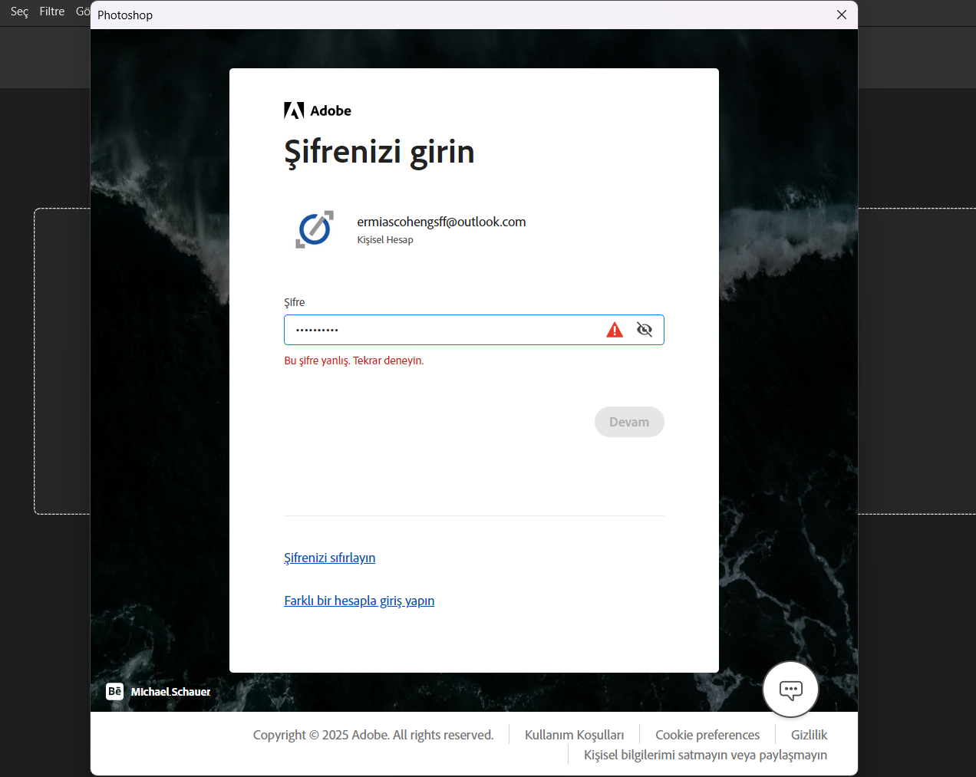976x777 pixels.
Task: Open Cookie preferences link
Action: [x=707, y=735]
